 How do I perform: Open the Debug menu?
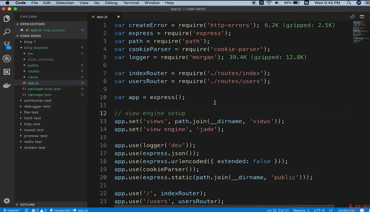111,3
